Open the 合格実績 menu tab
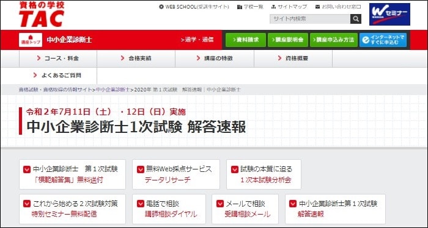Viewport: 428px width, 228px height. tap(136, 59)
